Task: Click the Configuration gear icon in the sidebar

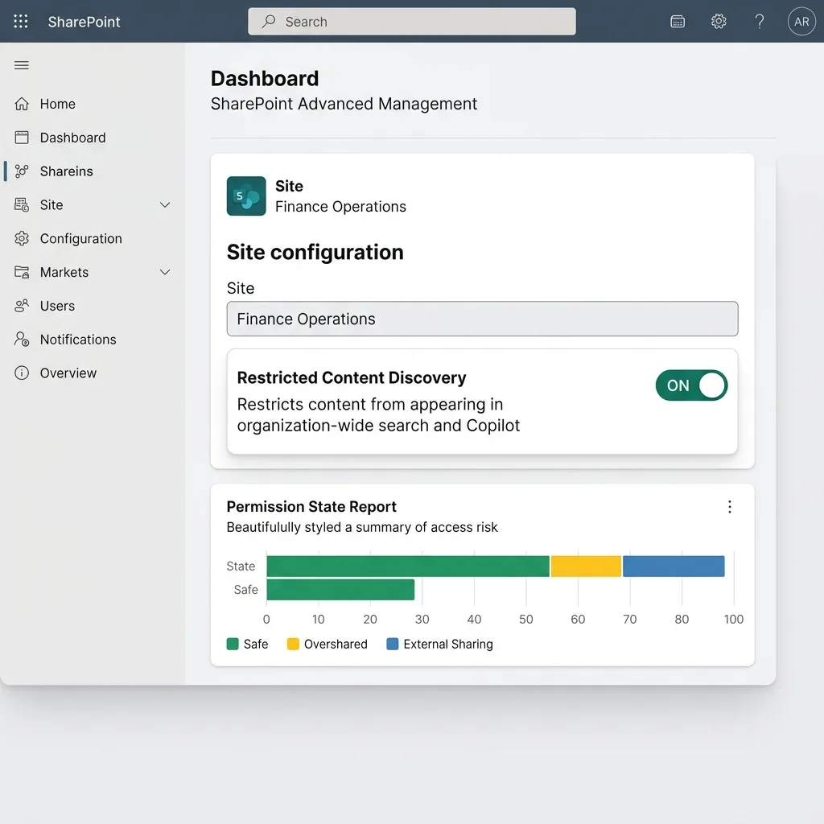Action: (22, 238)
